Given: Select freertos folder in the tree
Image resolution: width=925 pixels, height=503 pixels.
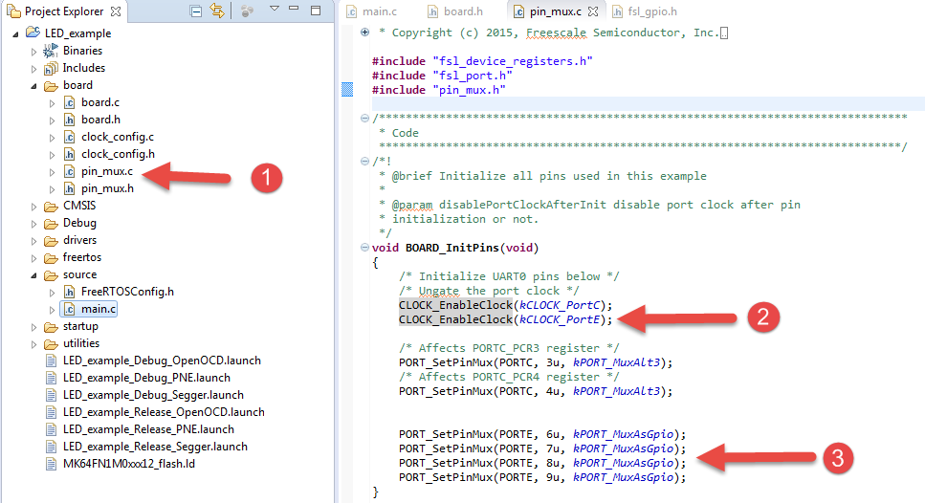Looking at the screenshot, I should [82, 257].
